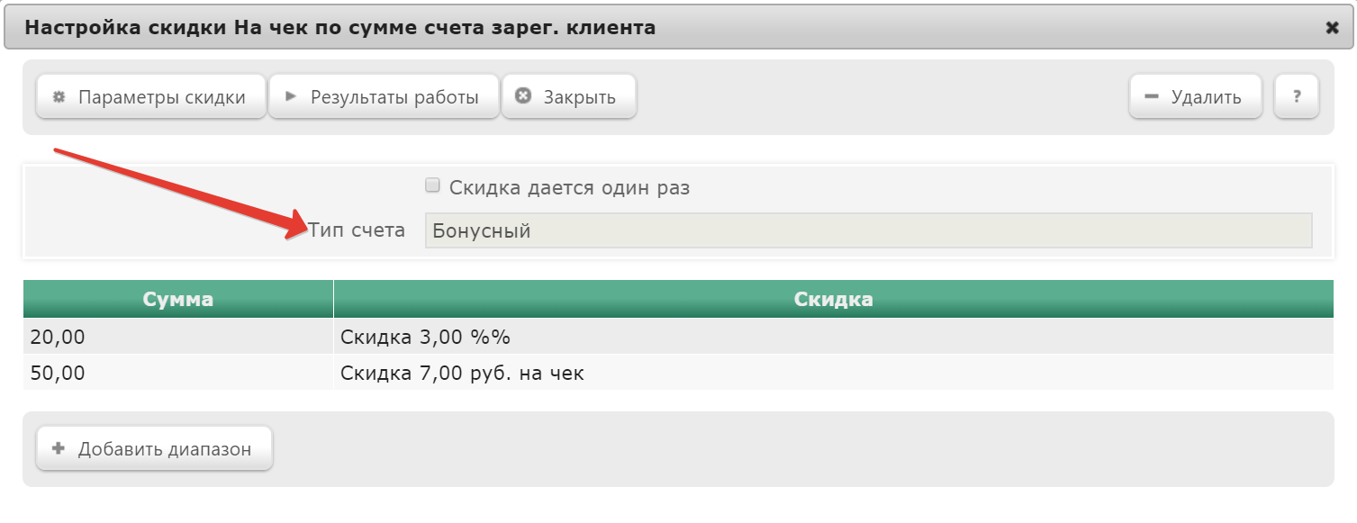Switch to Результаты работы tab
This screenshot has height=523, width=1357.
pyautogui.click(x=384, y=96)
